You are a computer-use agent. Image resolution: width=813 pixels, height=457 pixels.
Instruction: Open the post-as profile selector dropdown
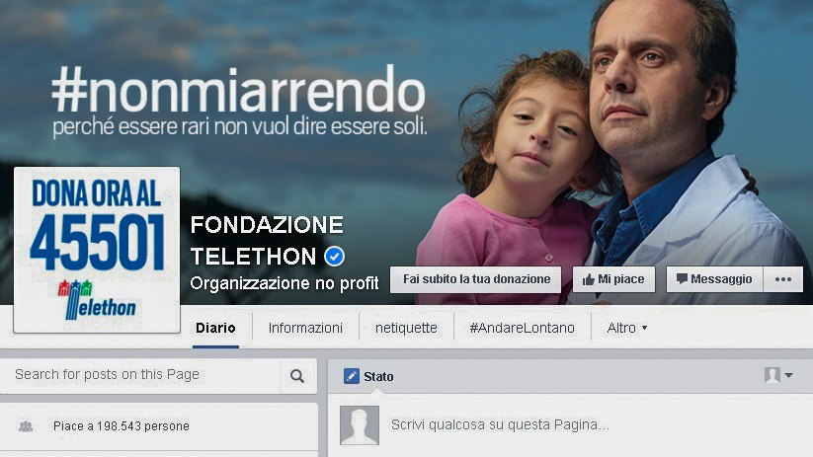(778, 375)
